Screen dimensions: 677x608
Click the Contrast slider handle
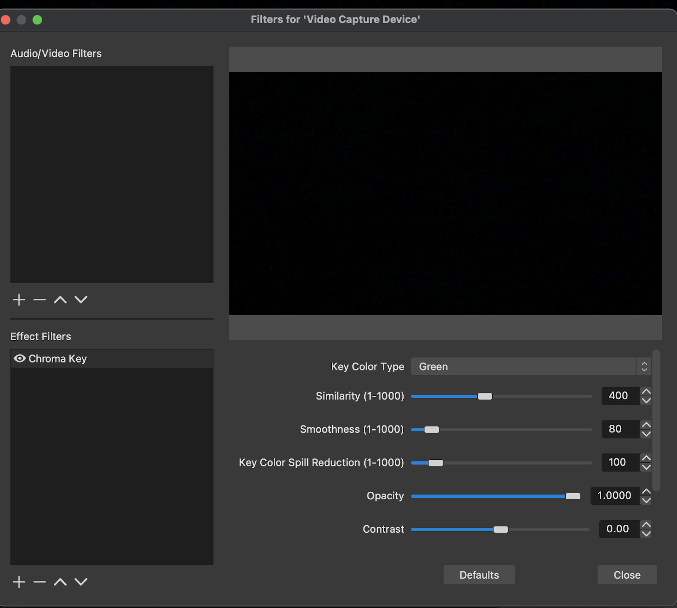click(x=501, y=529)
